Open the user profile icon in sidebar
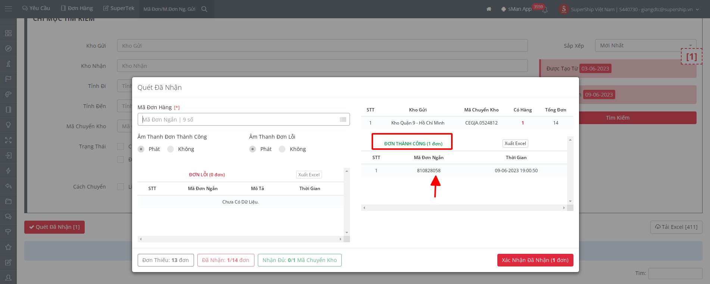The width and height of the screenshot is (710, 284). (8, 278)
